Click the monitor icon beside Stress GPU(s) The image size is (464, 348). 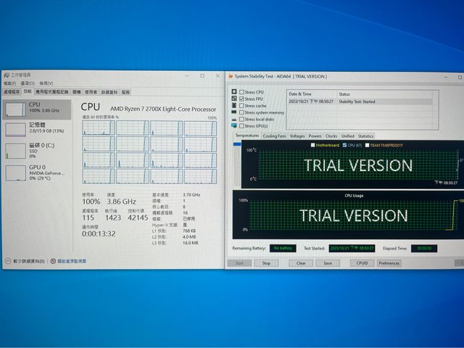click(x=233, y=125)
